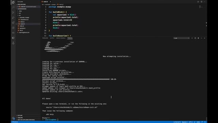Click the 'sdk help' text in terminal
This screenshot has width=218, height=123.
[x=50, y=114]
